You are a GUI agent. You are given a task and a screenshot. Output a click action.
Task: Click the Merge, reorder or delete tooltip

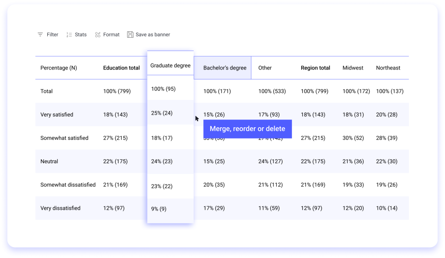pyautogui.click(x=247, y=129)
